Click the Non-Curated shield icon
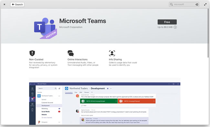 [32, 53]
